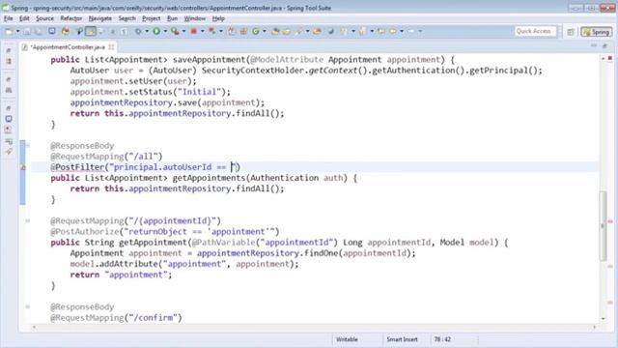This screenshot has height=348, width=618.
Task: Switch to the Spring perspective button
Action: (597, 32)
